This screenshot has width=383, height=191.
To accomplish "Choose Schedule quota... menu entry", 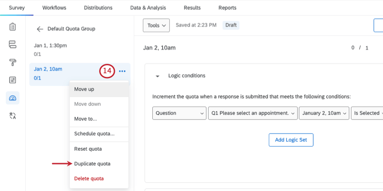I will 94,133.
